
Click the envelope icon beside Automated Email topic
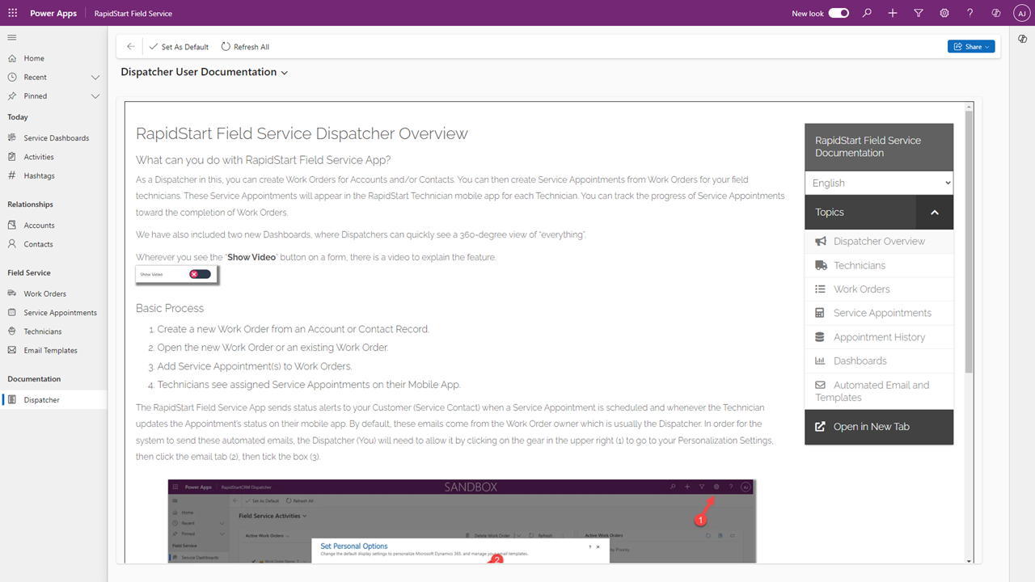click(x=820, y=386)
